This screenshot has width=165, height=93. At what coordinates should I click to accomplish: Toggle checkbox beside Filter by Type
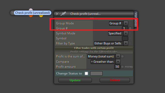coord(130,43)
